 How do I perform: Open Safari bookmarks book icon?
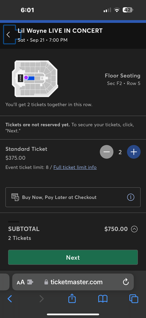[x=103, y=299]
